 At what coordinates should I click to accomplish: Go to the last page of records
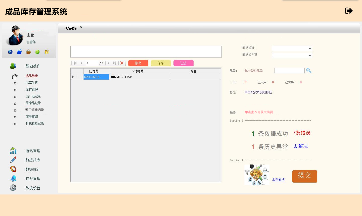click(x=115, y=63)
